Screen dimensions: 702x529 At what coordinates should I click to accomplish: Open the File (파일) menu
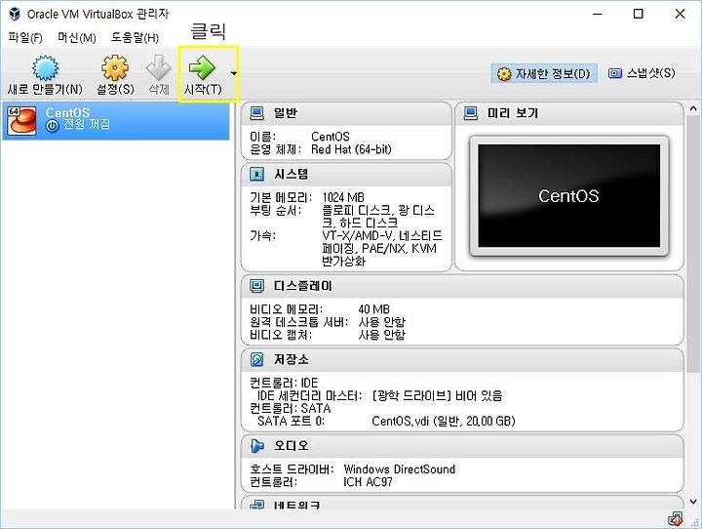25,38
